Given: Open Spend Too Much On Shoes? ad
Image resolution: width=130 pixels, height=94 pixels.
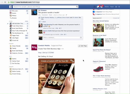Looking at the screenshot, I should (x=102, y=50).
